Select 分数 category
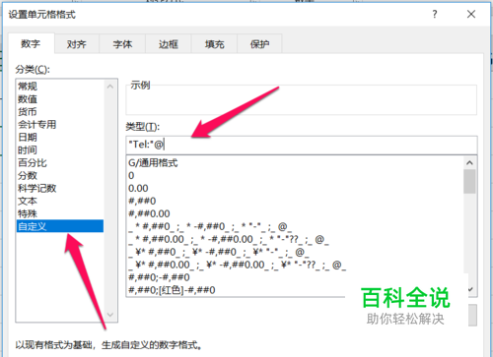The height and width of the screenshot is (357, 493). 60,176
